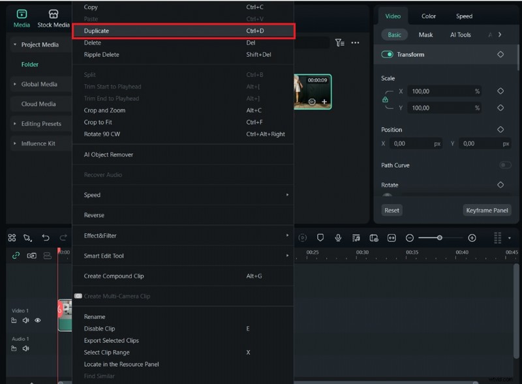Hide the Video 1 track with the eye icon
Screen dimensions: 522x384
pos(38,320)
